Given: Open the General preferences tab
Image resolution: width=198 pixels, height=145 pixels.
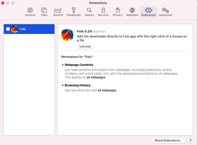Looking at the screenshot, I should coord(30,12).
